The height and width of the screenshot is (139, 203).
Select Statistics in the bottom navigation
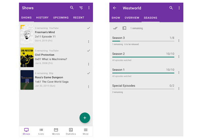point(71,131)
